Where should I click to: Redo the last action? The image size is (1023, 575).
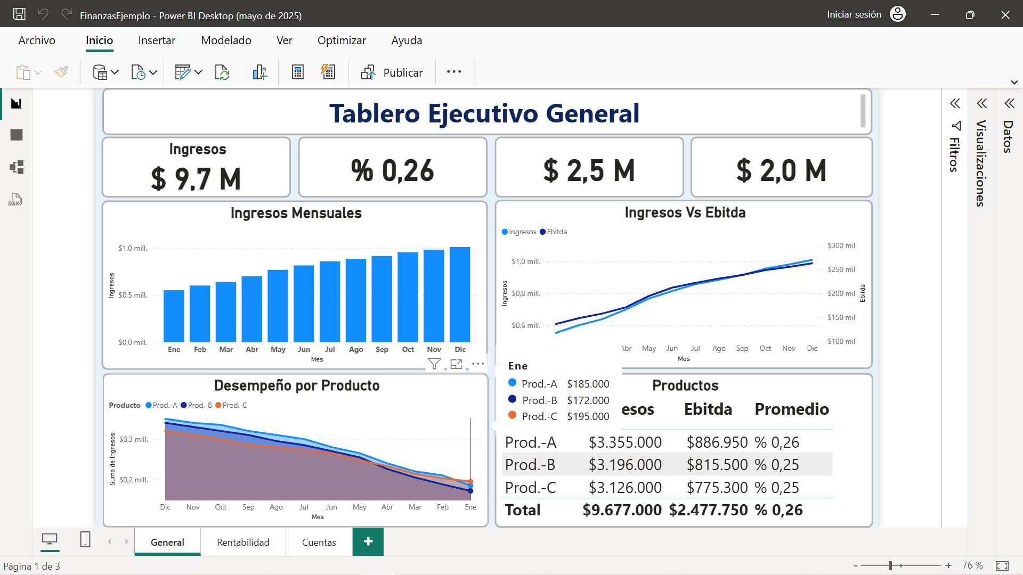67,14
